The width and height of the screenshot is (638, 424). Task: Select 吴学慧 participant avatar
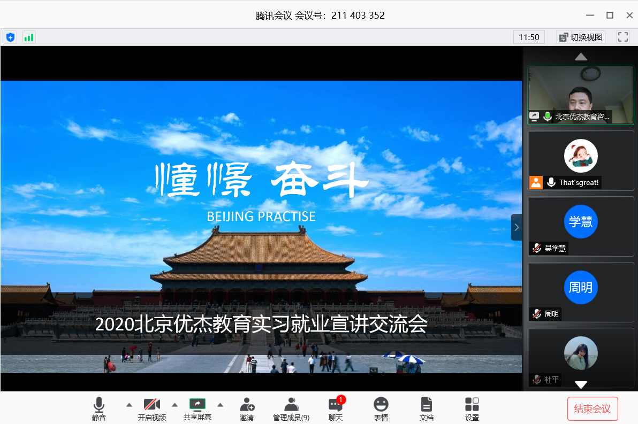click(581, 221)
